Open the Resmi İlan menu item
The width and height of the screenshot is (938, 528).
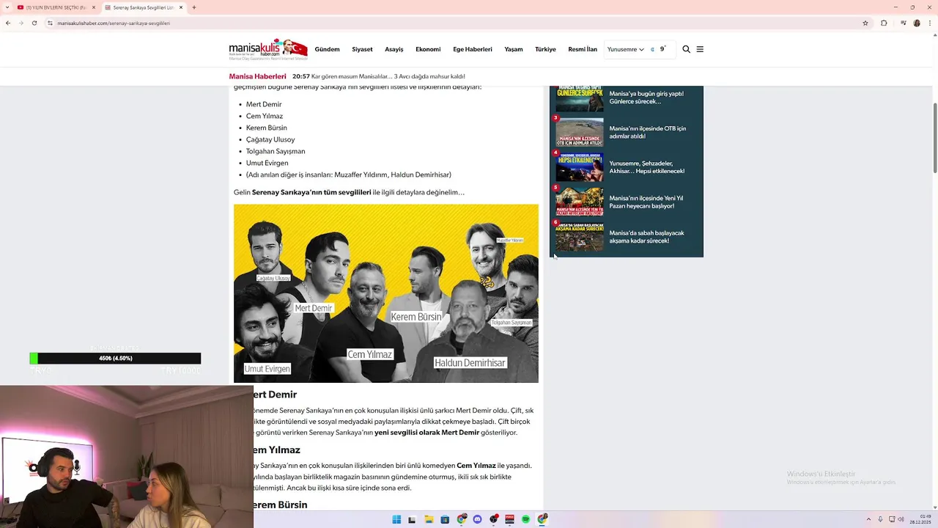point(583,49)
